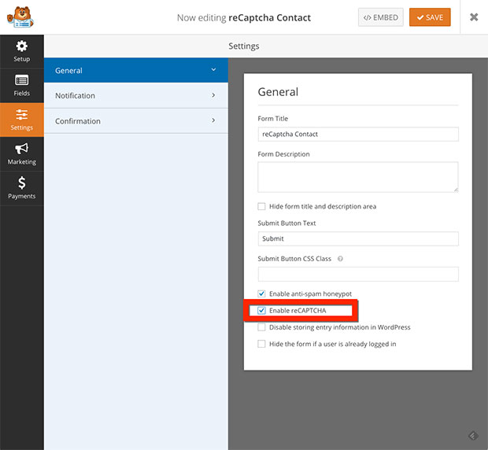
Task: Save the form with Save button
Action: coord(430,17)
